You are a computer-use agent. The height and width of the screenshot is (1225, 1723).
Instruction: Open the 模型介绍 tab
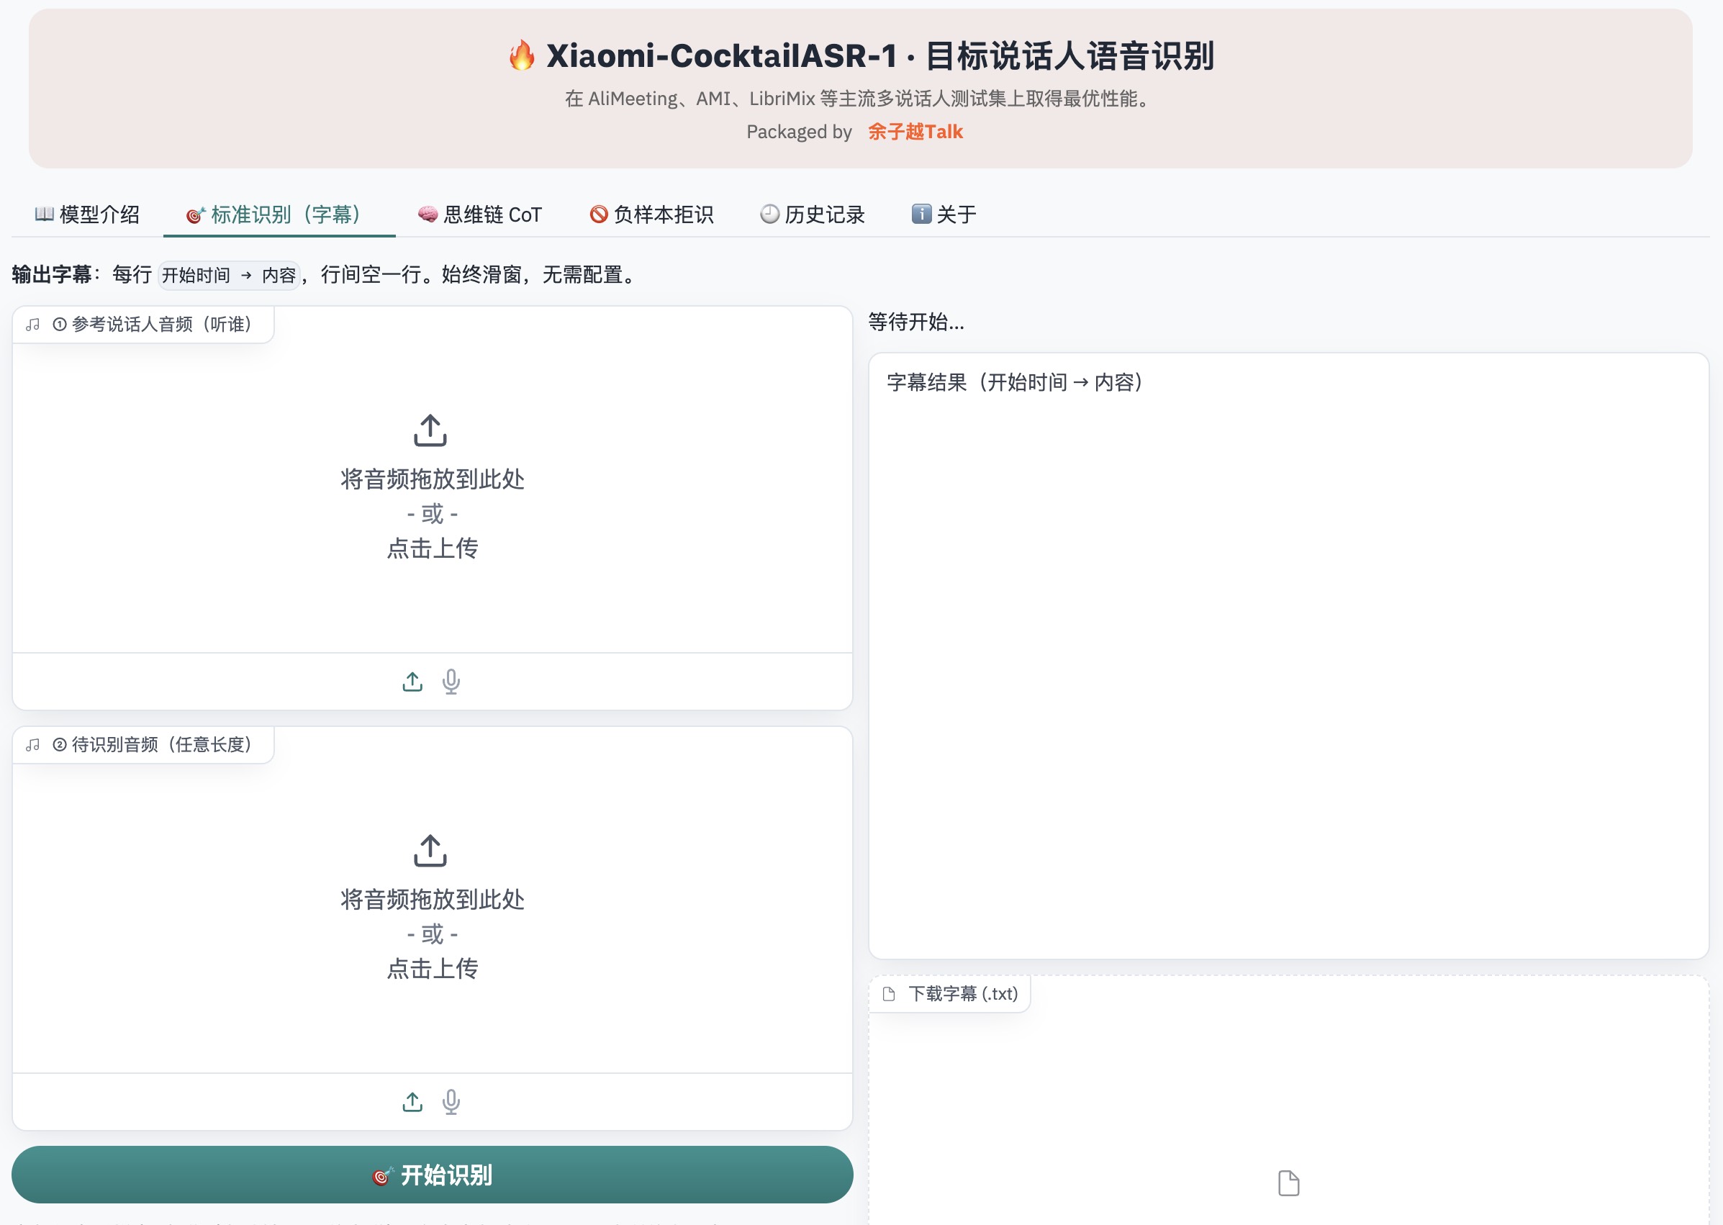(87, 214)
